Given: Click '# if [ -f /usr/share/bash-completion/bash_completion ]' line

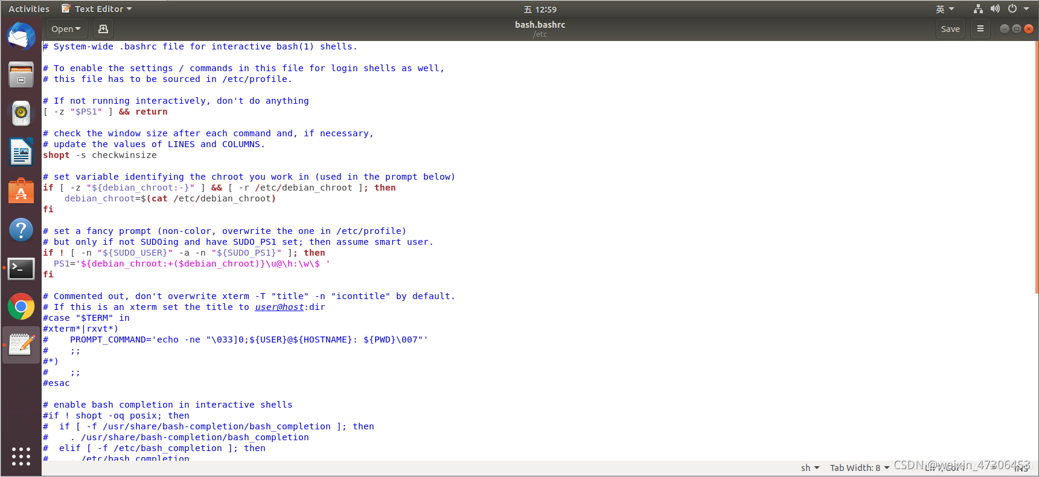Looking at the screenshot, I should point(208,426).
